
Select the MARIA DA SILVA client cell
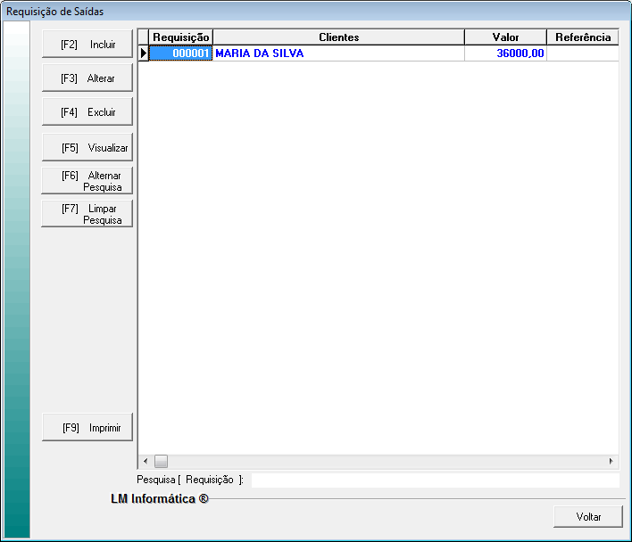338,53
